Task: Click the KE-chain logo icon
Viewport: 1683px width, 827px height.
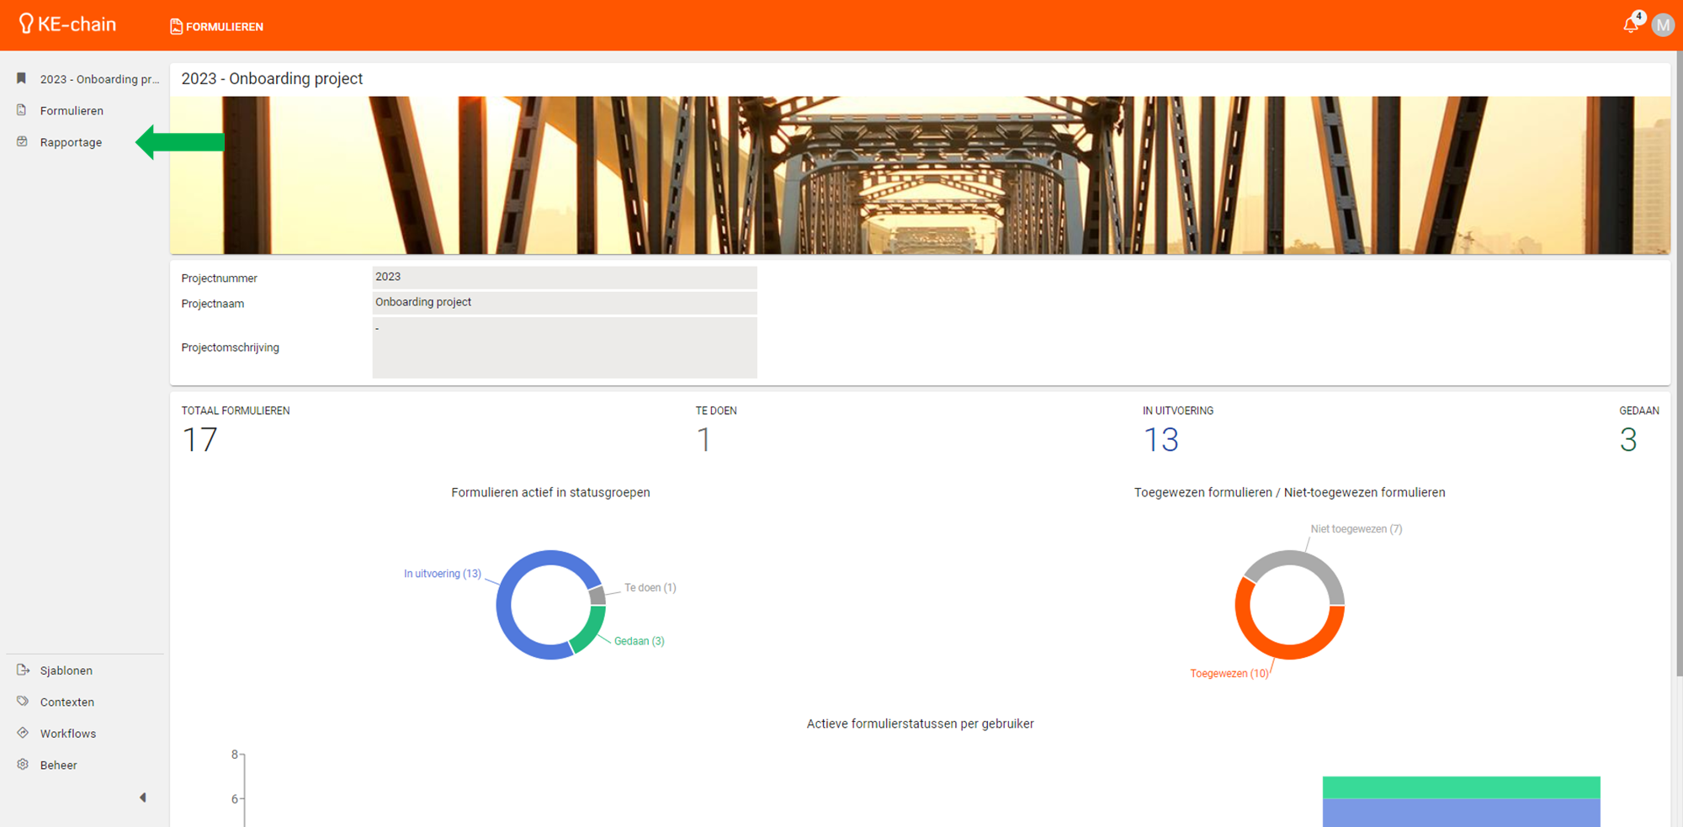Action: 26,24
